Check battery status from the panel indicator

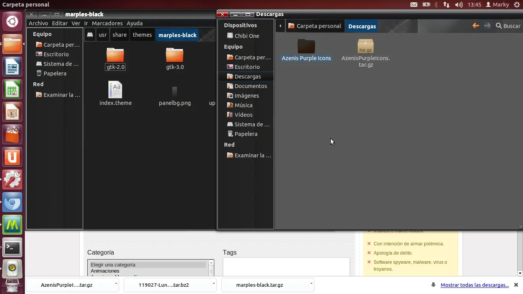[427, 5]
